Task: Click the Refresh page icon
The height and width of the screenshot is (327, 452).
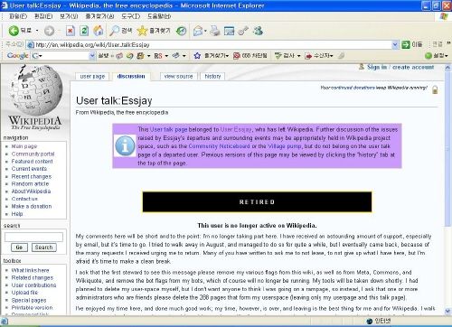Action: pyautogui.click(x=84, y=31)
